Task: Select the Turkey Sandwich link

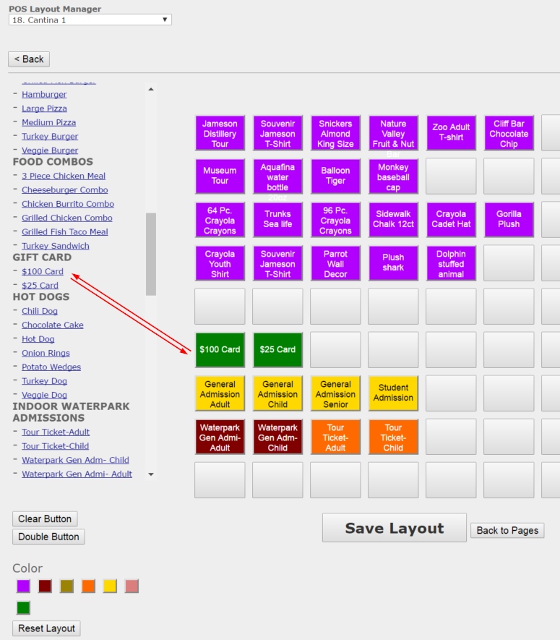Action: (x=55, y=246)
